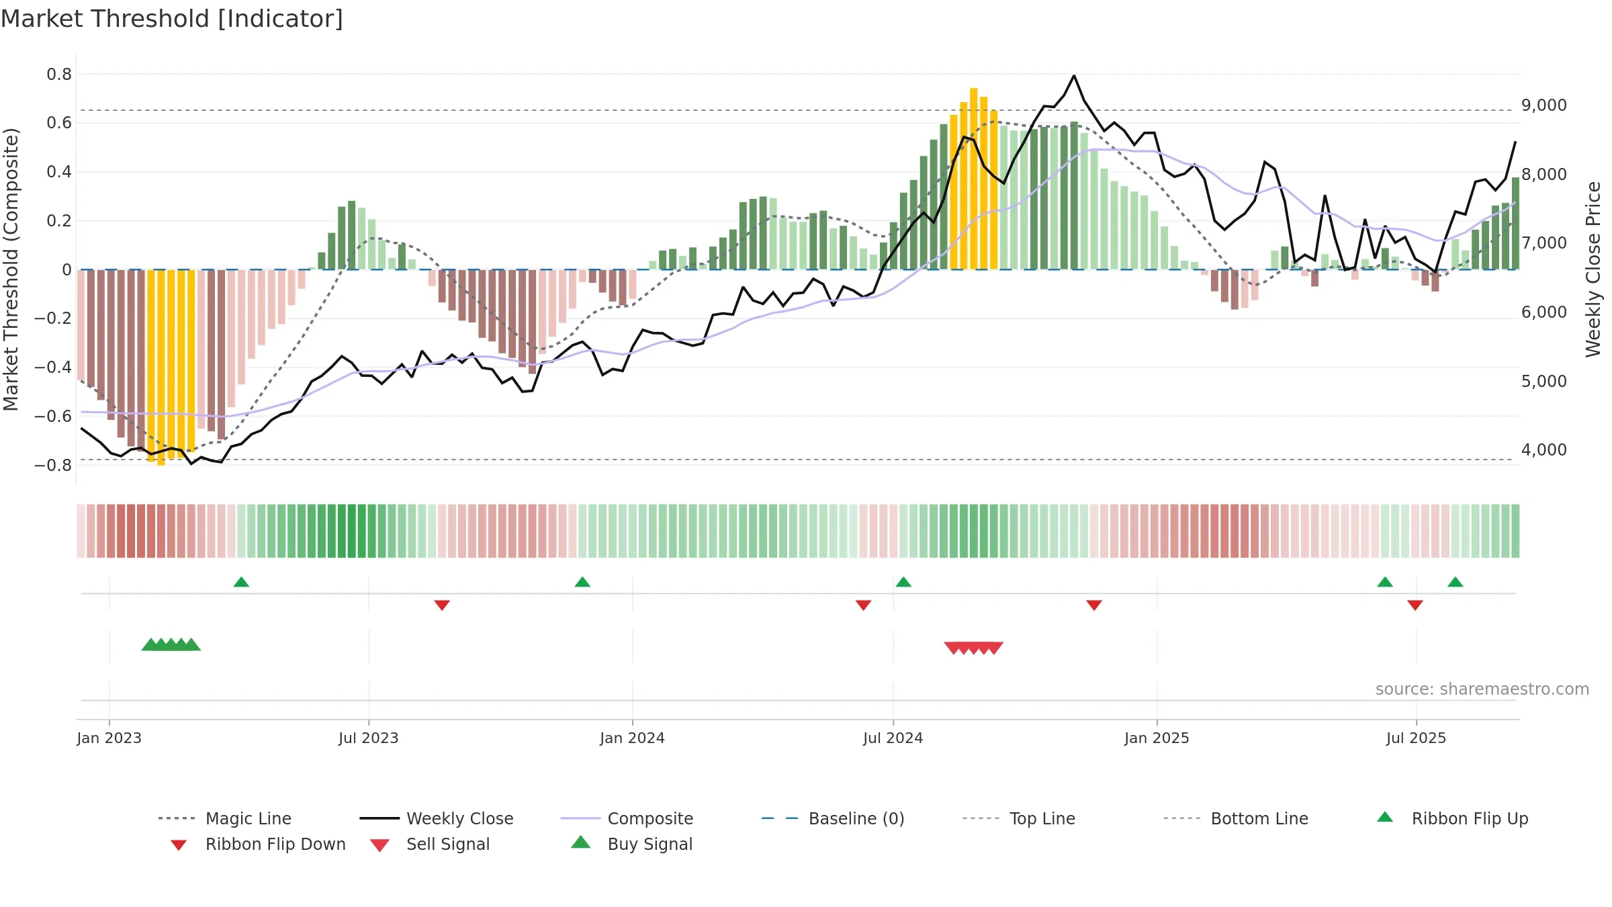
Task: Click the ribbon flip down marker before Jan 2025
Action: (x=1094, y=605)
